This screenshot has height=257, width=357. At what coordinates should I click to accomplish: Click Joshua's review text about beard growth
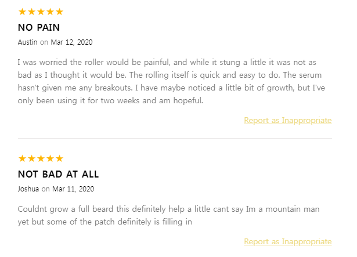coord(168,215)
